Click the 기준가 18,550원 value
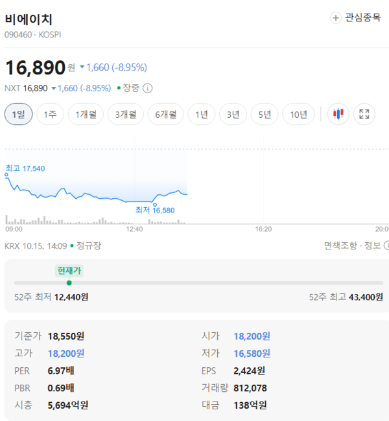The image size is (389, 421). [x=66, y=336]
